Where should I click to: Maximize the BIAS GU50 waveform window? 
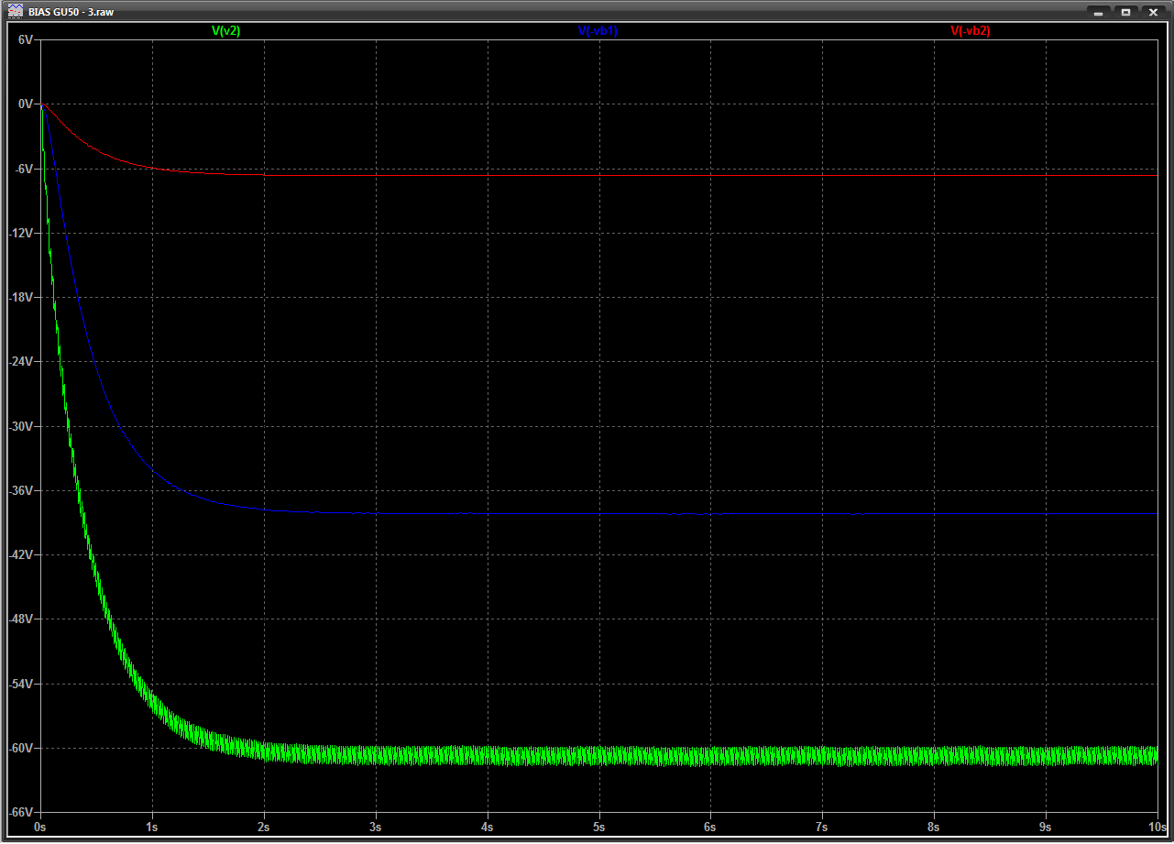1125,12
